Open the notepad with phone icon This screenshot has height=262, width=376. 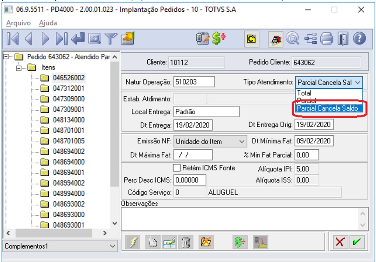(x=203, y=38)
